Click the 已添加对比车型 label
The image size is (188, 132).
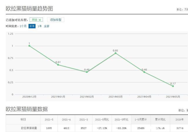(17, 20)
